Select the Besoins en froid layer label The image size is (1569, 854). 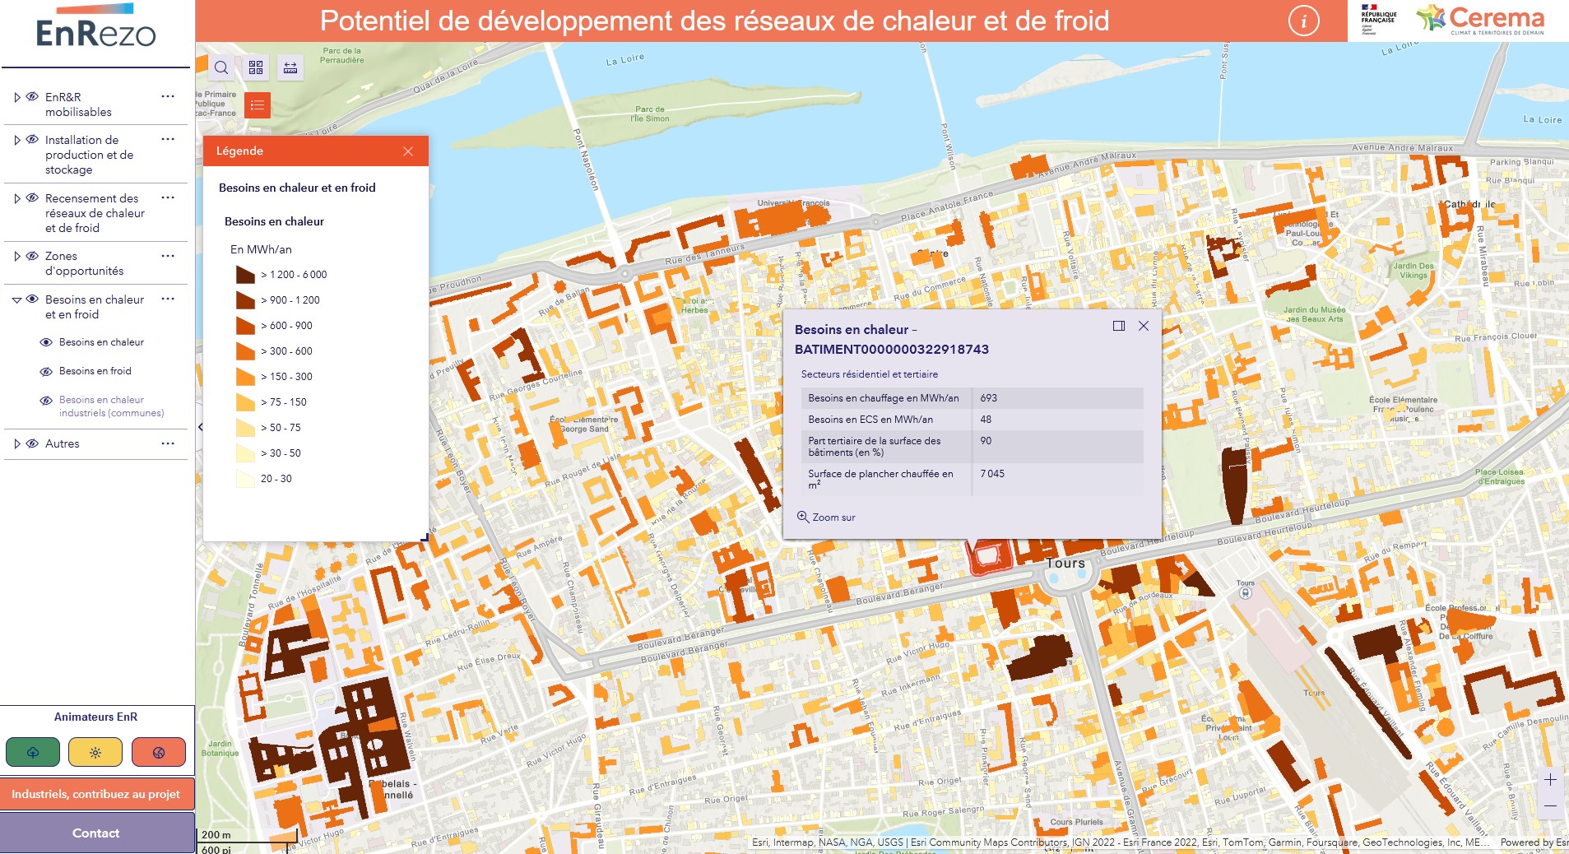[x=95, y=371]
